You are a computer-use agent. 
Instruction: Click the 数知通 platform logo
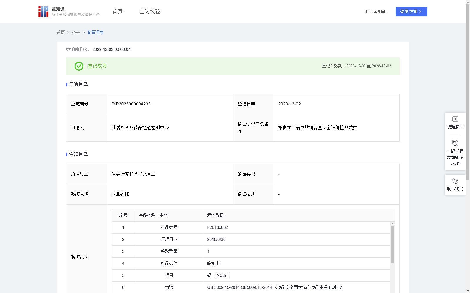(69, 12)
